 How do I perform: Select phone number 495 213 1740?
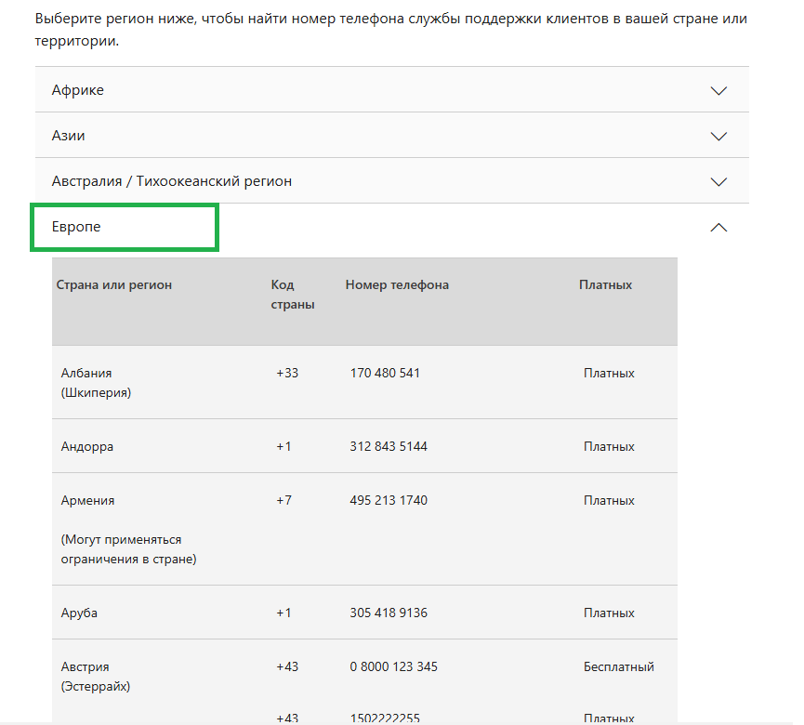point(389,500)
